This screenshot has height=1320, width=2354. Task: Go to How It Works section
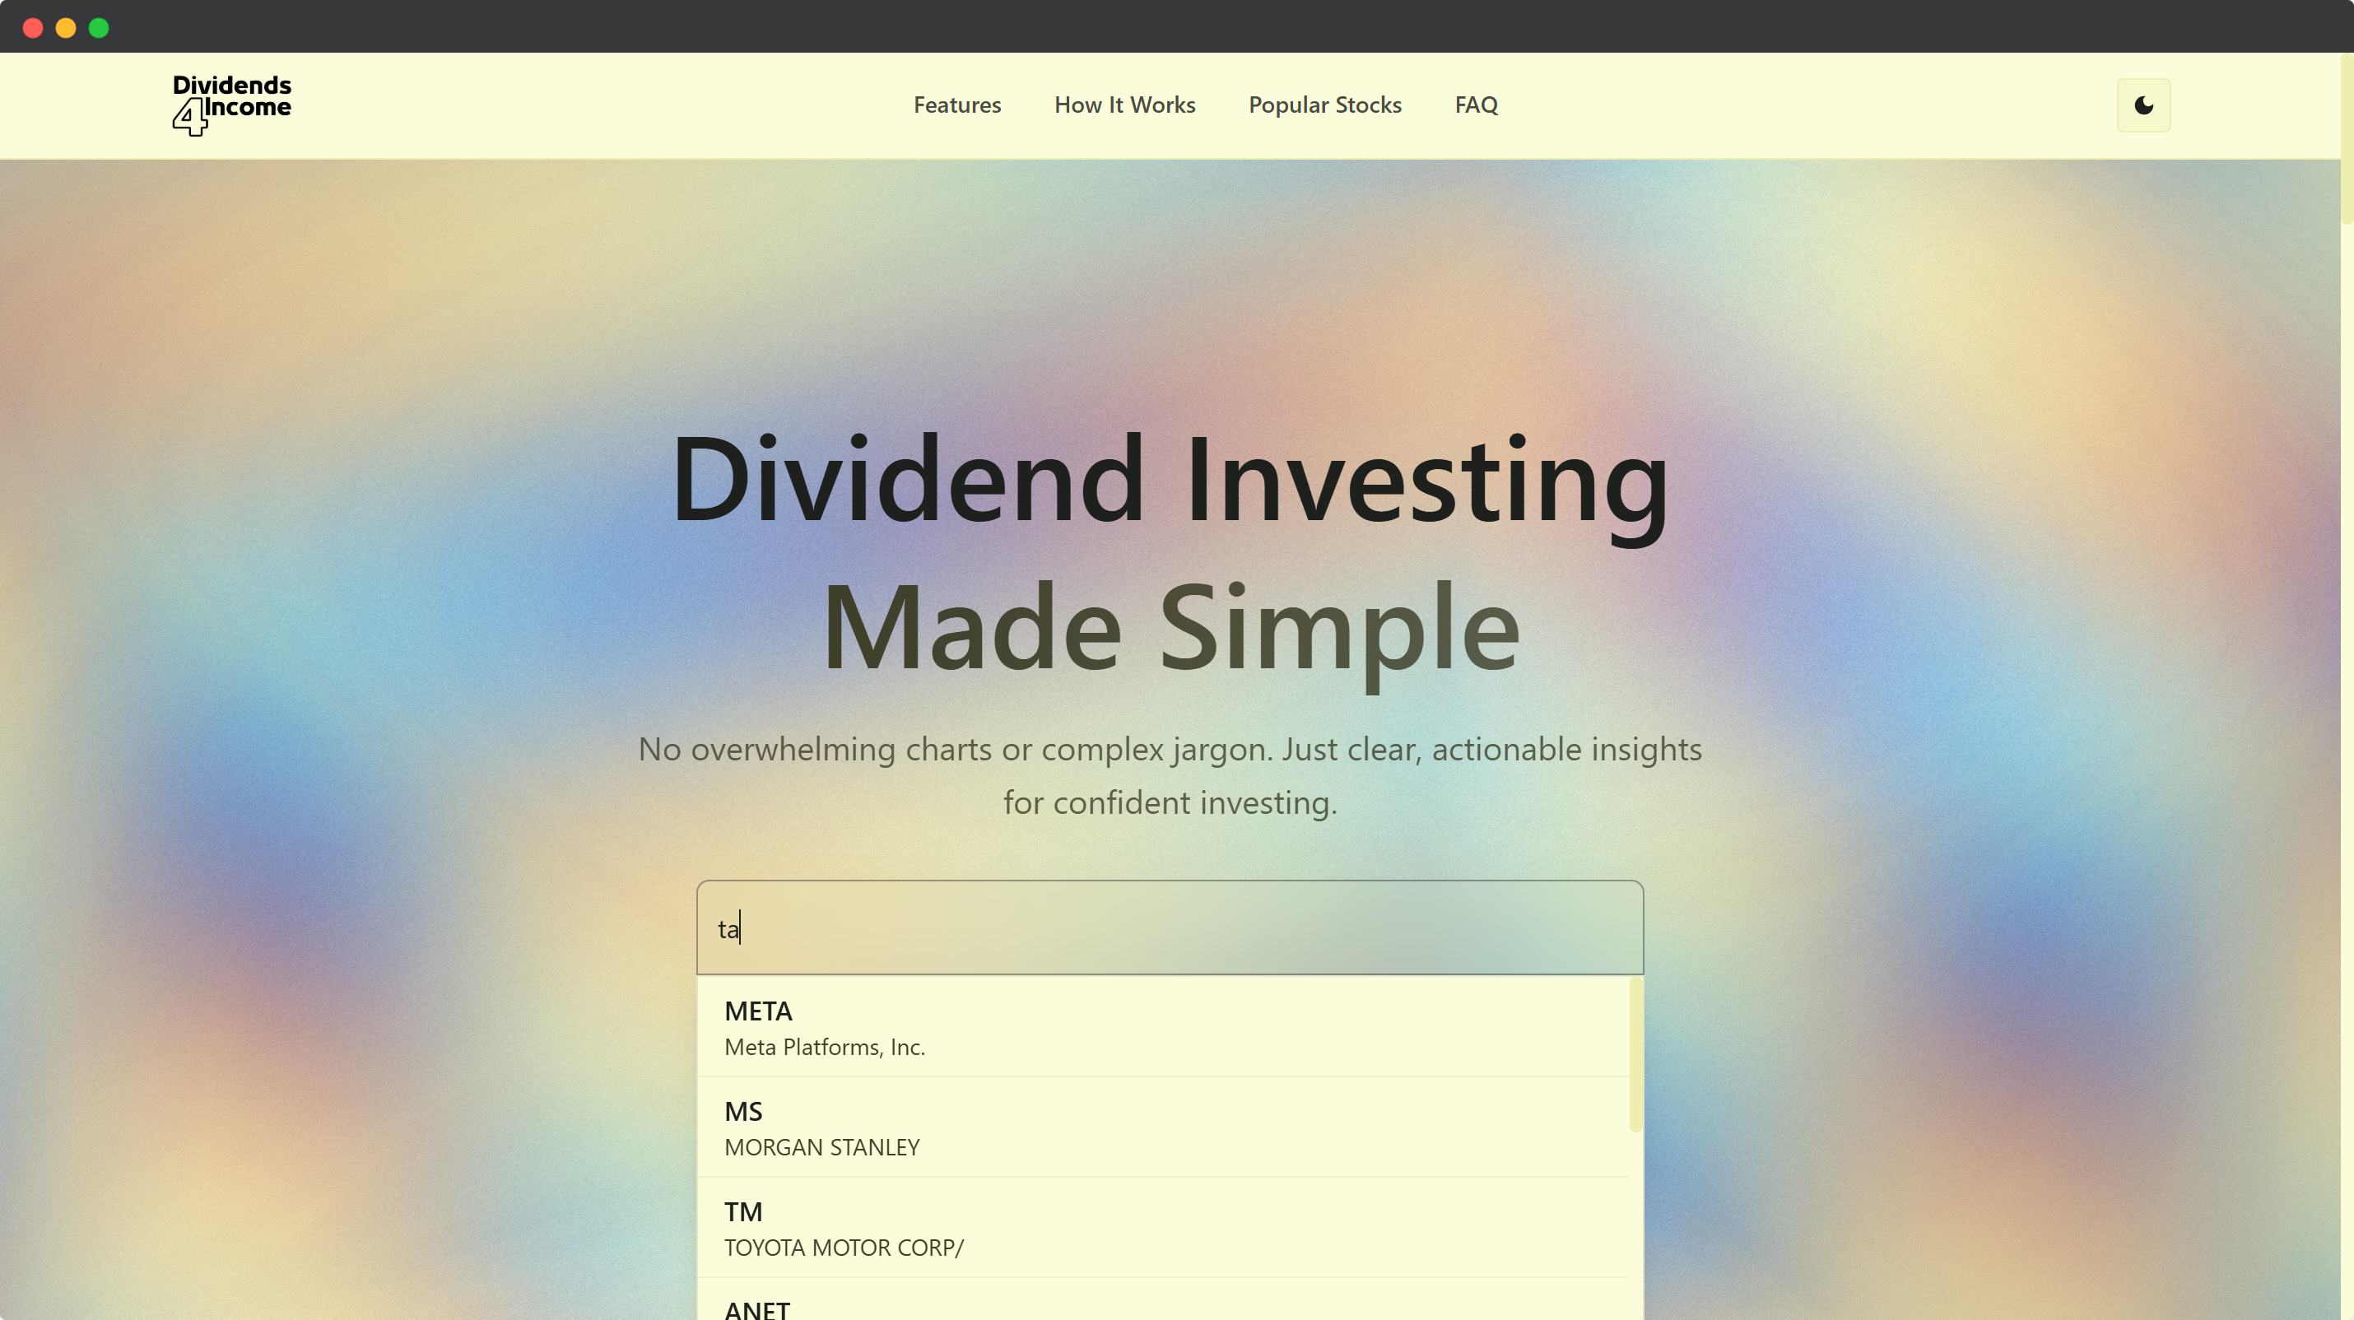(x=1124, y=105)
